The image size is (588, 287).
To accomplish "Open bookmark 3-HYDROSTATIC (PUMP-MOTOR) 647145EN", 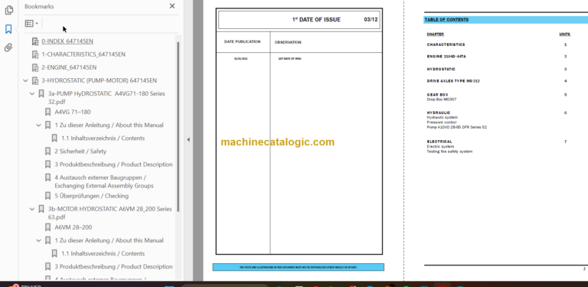I will pos(99,80).
